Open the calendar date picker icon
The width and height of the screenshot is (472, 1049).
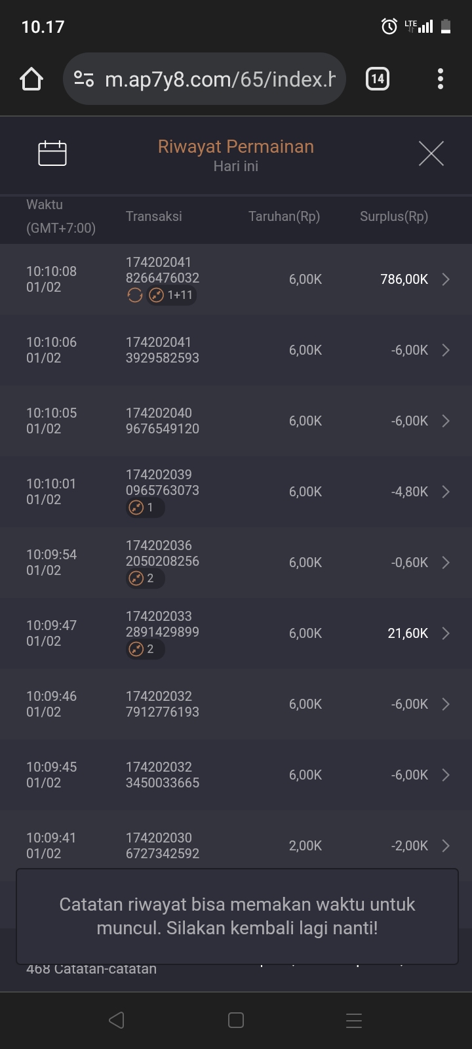[x=52, y=153]
